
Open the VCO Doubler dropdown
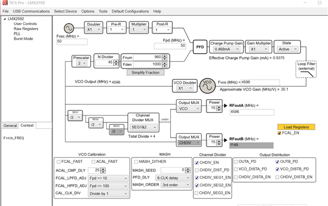(x=185, y=88)
